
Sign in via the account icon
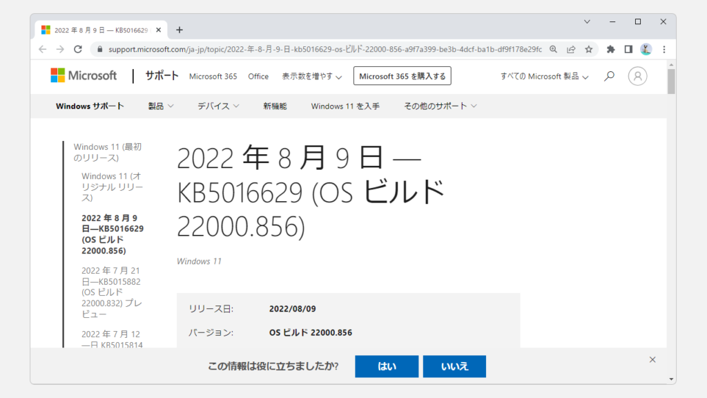click(637, 76)
